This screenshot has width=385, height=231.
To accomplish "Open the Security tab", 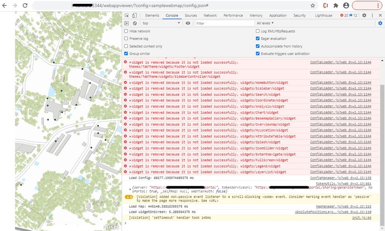I will (x=299, y=15).
